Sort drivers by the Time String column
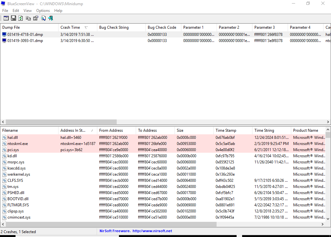This screenshot has height=237, width=331. [x=272, y=130]
